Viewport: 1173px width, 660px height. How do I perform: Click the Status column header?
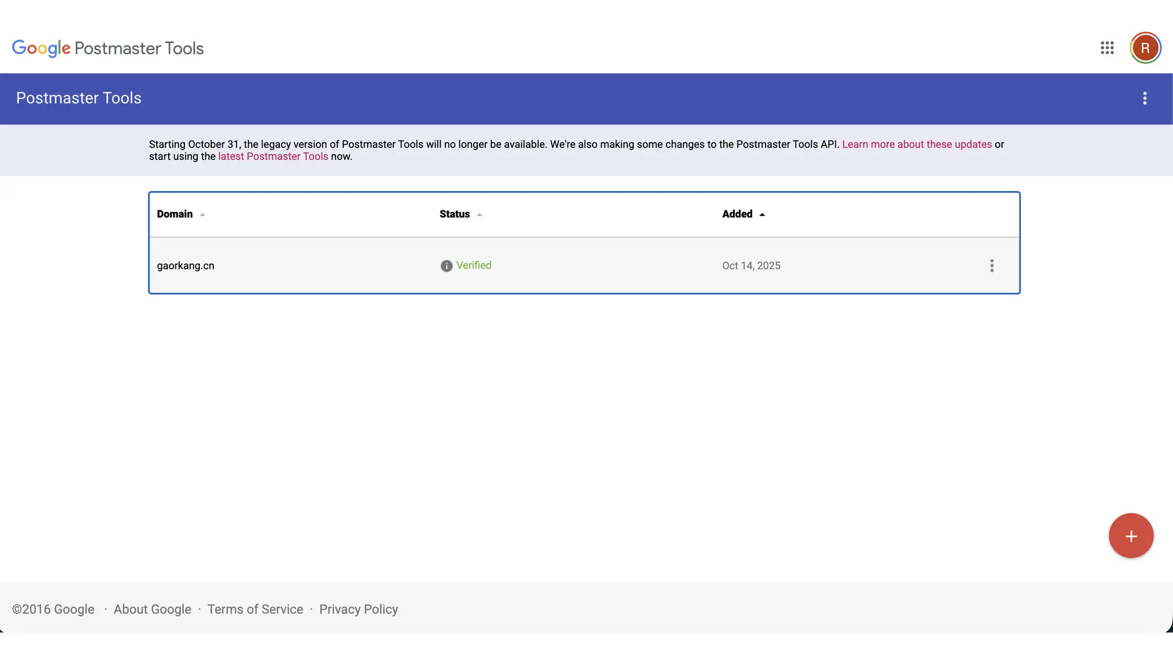click(x=455, y=214)
